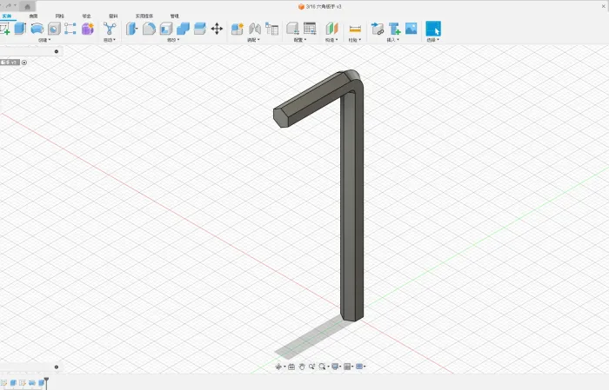
Task: Select the Revolve tool
Action: pyautogui.click(x=37, y=29)
